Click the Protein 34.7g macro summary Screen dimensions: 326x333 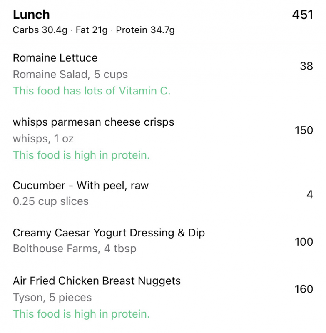point(145,30)
